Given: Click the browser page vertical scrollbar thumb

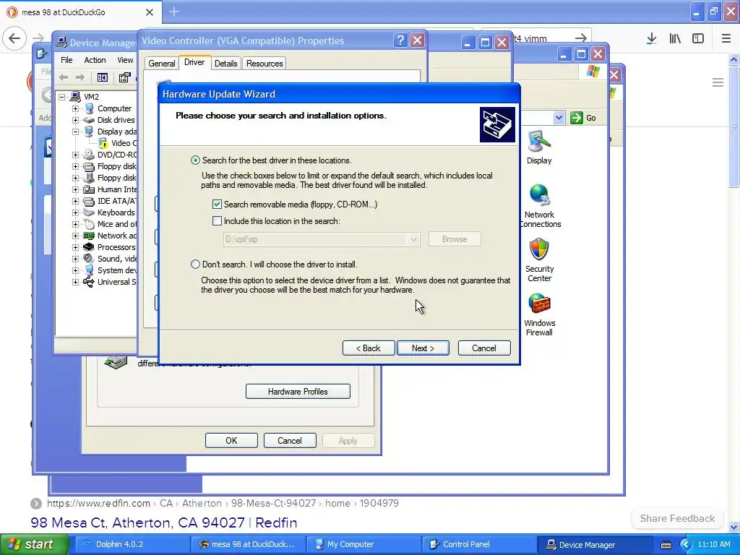Looking at the screenshot, I should click(733, 126).
